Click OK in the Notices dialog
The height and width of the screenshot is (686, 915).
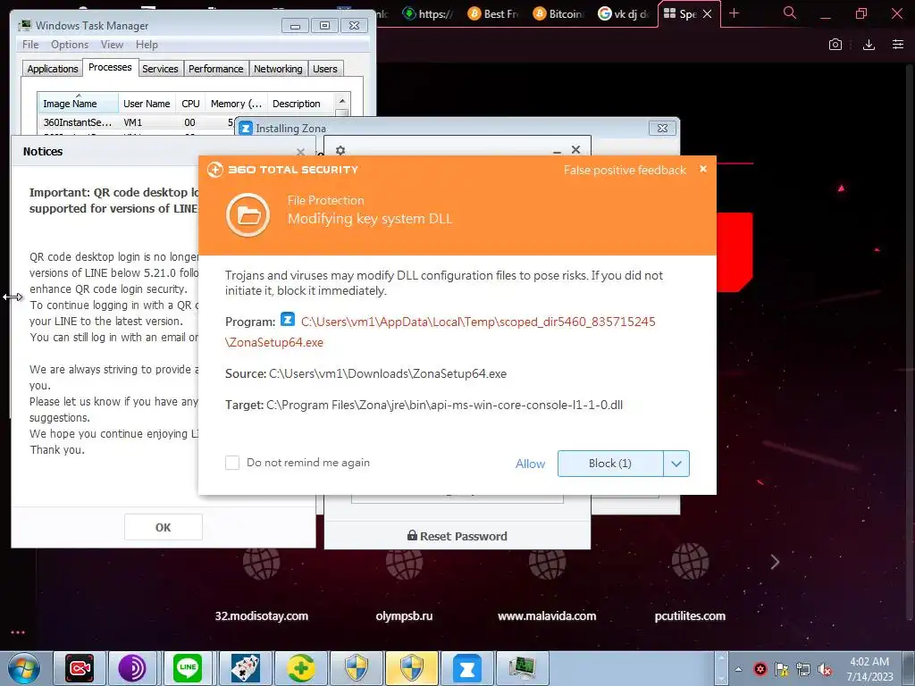(x=164, y=527)
